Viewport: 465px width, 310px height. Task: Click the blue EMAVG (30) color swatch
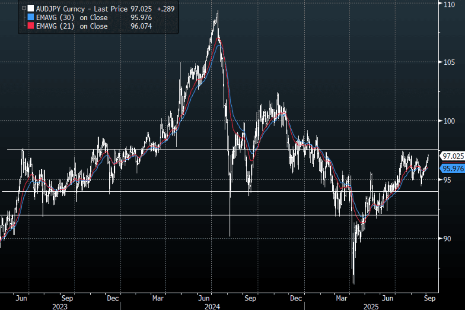(30, 18)
